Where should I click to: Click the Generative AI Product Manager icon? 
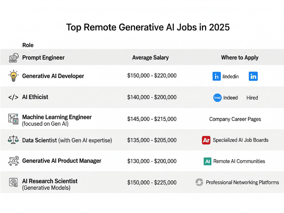[x=13, y=161]
